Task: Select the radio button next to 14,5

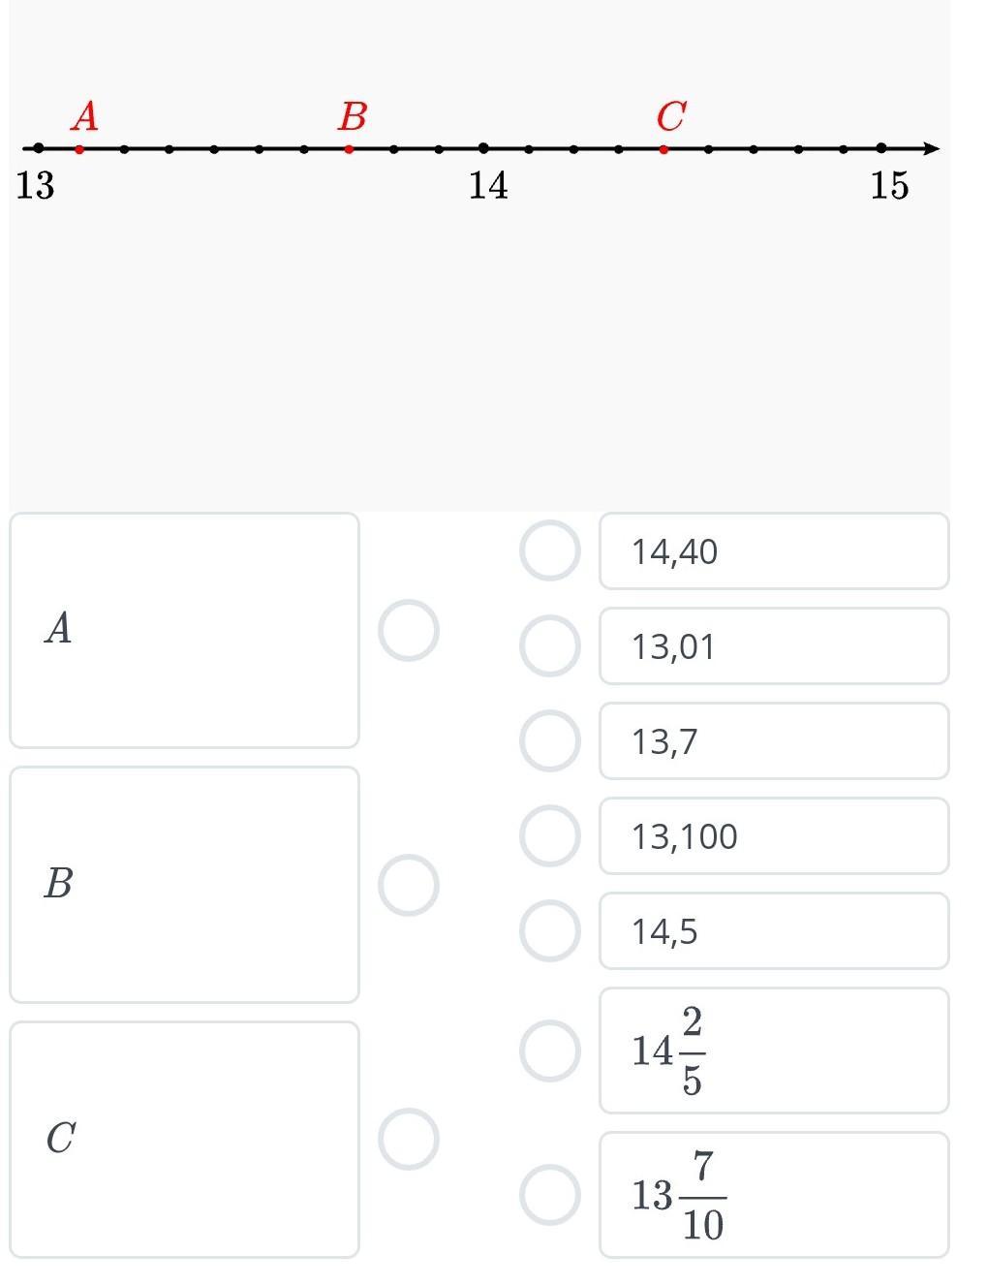Action: point(550,931)
